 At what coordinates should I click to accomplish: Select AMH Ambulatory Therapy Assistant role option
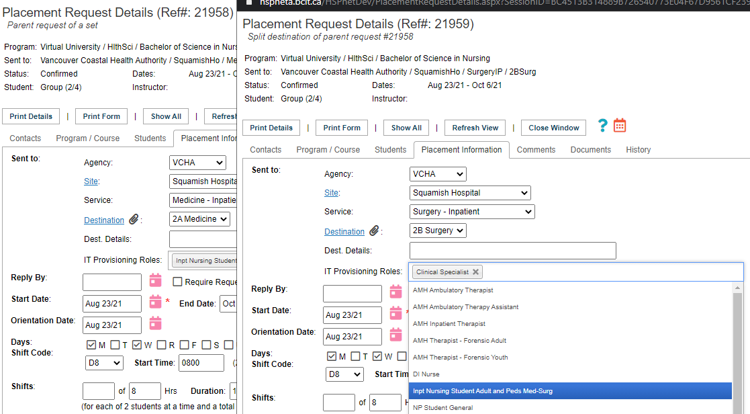click(x=570, y=306)
